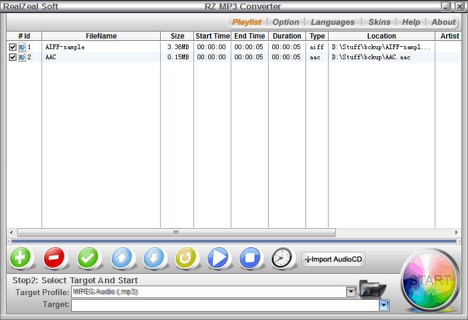Click the Artist column header
The height and width of the screenshot is (320, 468).
point(448,36)
